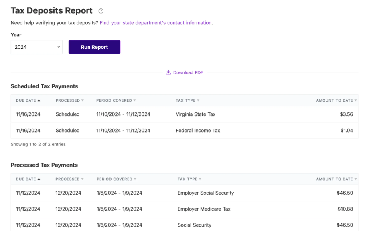Sort Processed Tax Payments by Due Date
The image size is (369, 231).
(28, 179)
